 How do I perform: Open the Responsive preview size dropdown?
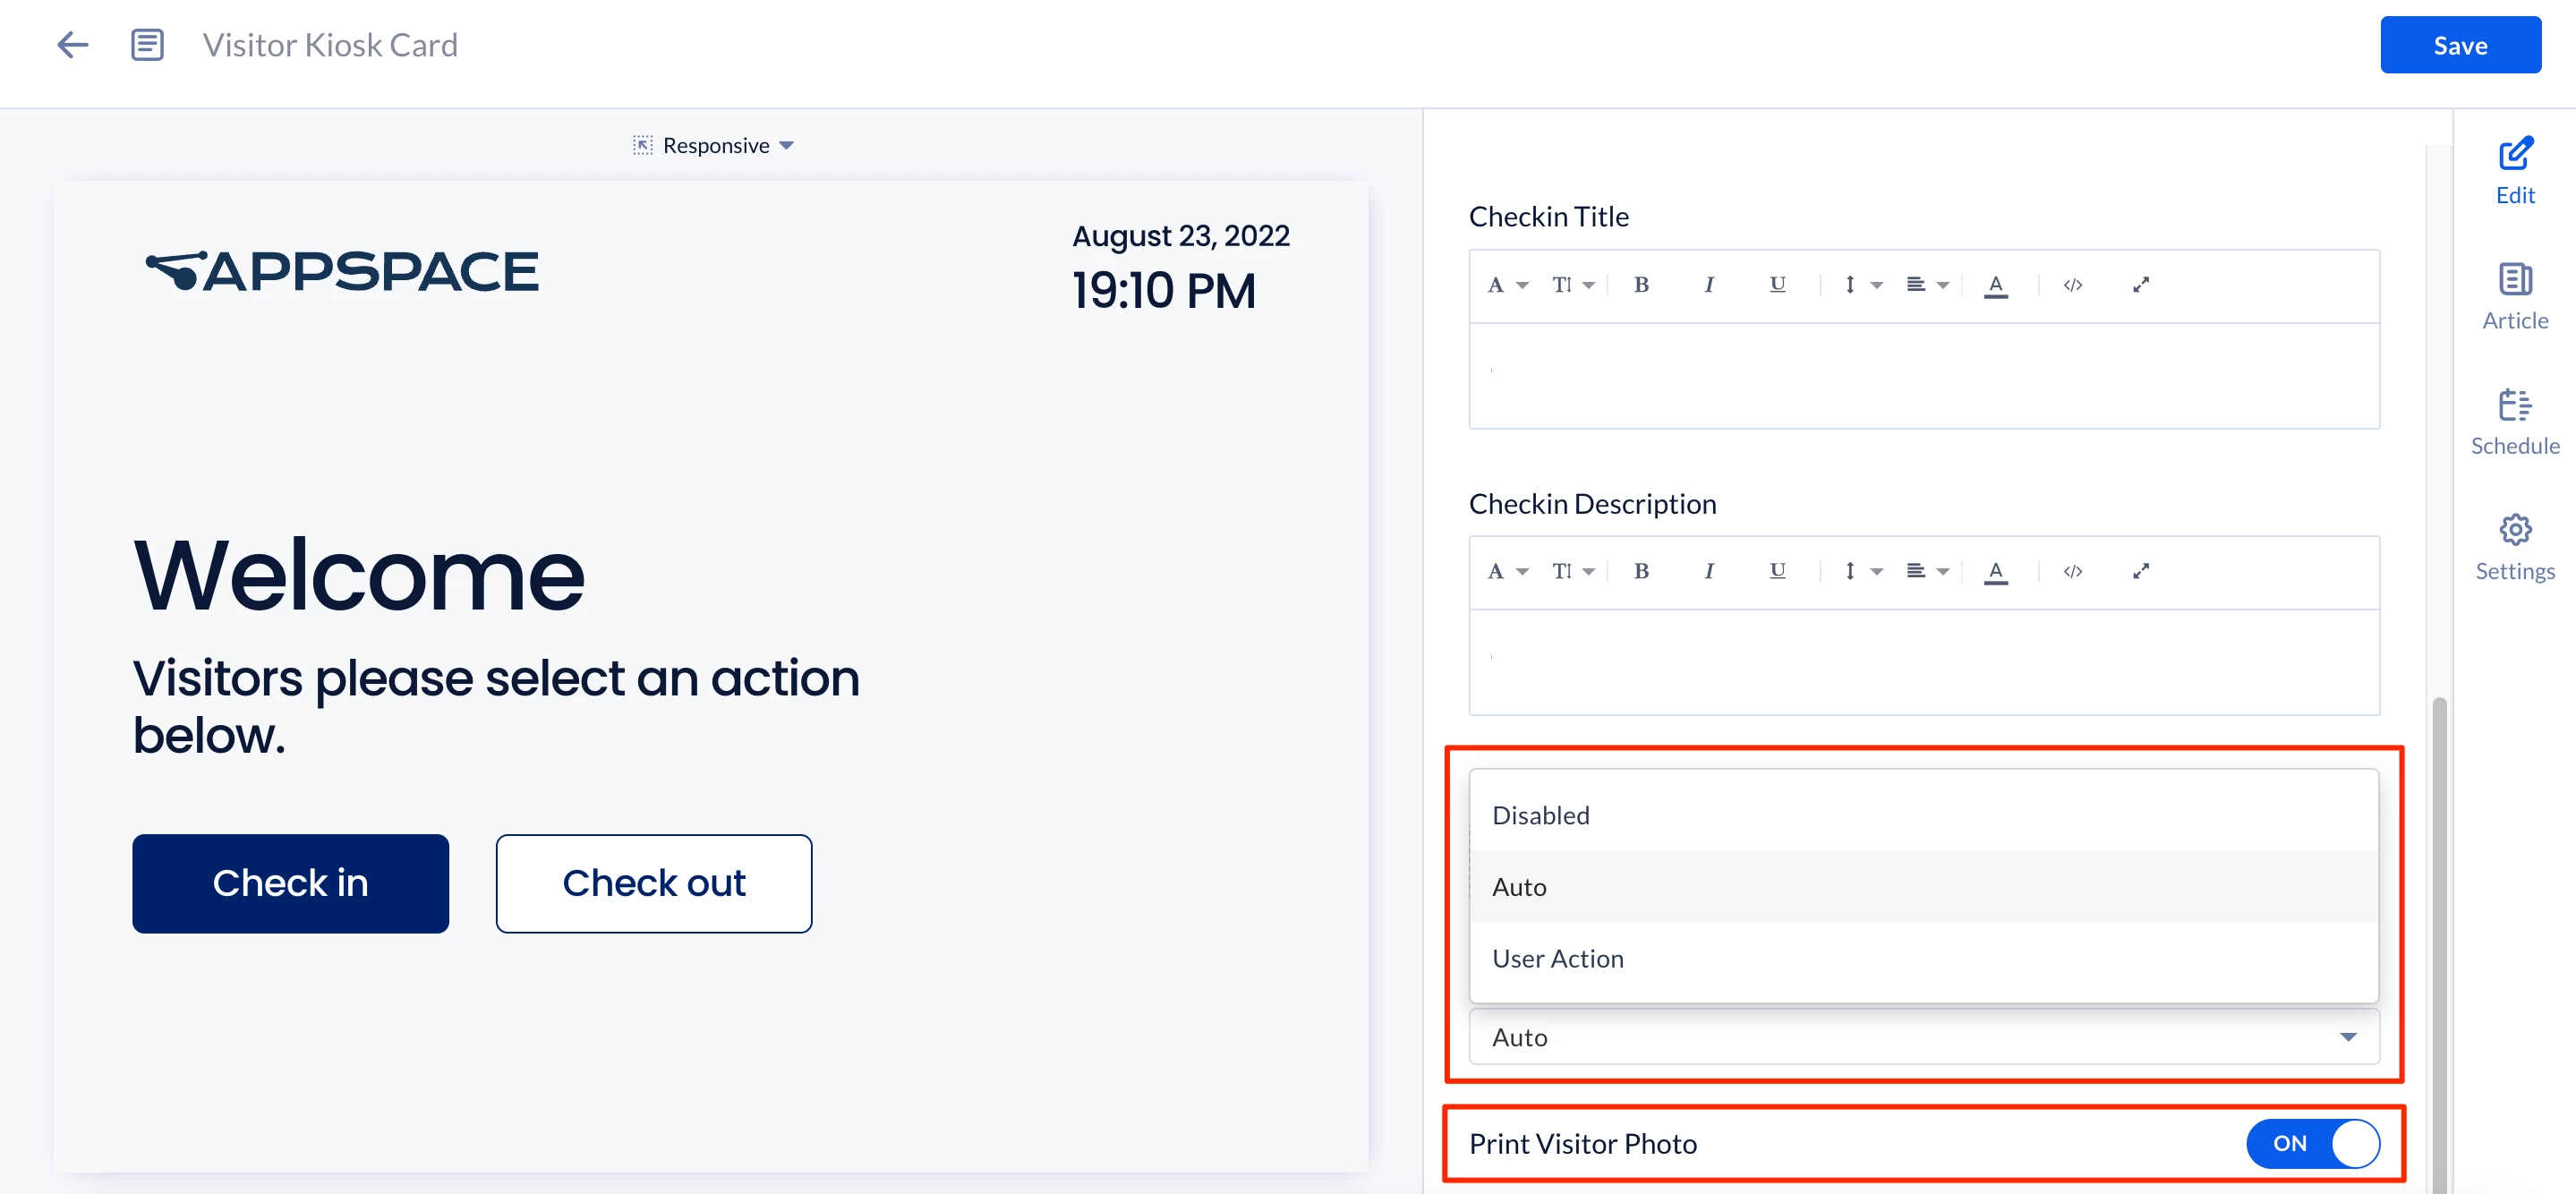(714, 146)
